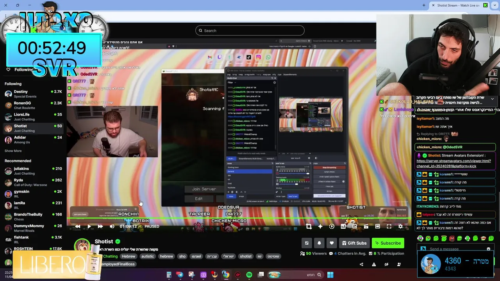The width and height of the screenshot is (500, 281).
Task: Open iamRa recommended channel
Action: (x=33, y=205)
